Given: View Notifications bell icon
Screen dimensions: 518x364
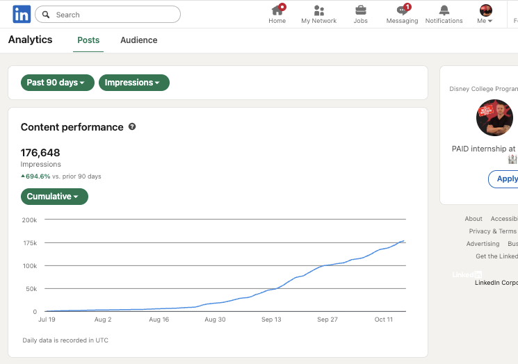Looking at the screenshot, I should [444, 10].
